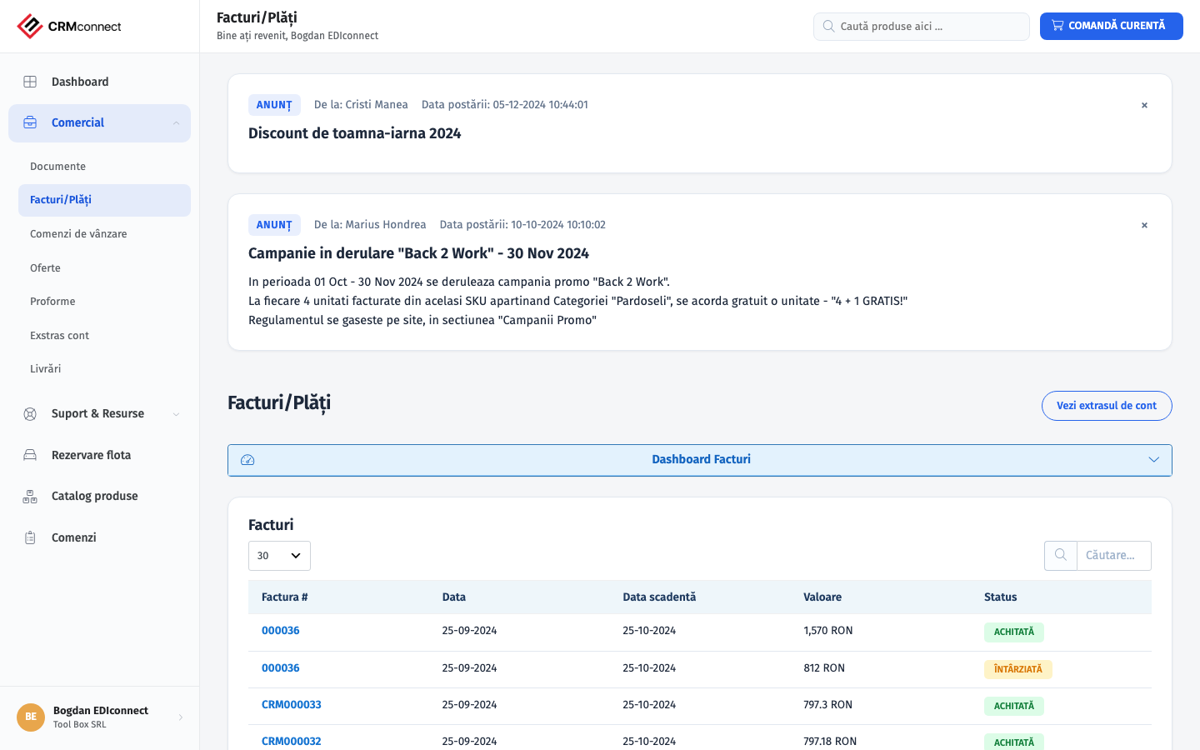Image resolution: width=1200 pixels, height=750 pixels.
Task: Open Comenzi de vânzare page
Action: coord(104,234)
